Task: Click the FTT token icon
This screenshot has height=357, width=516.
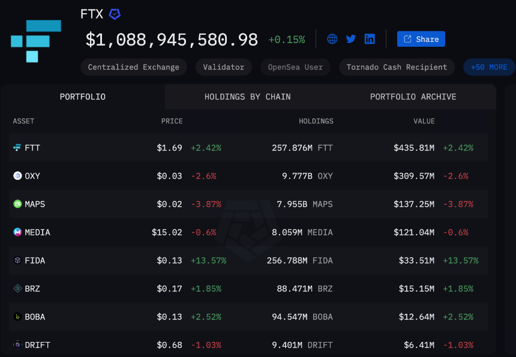Action: tap(17, 147)
